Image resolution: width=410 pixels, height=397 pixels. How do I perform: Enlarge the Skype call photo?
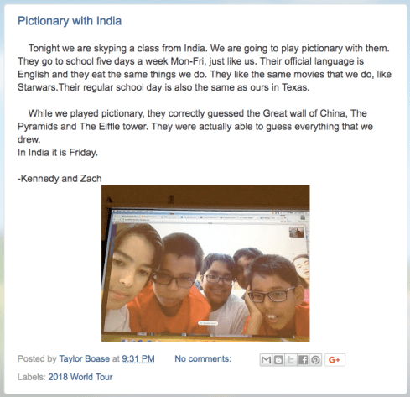[205, 264]
